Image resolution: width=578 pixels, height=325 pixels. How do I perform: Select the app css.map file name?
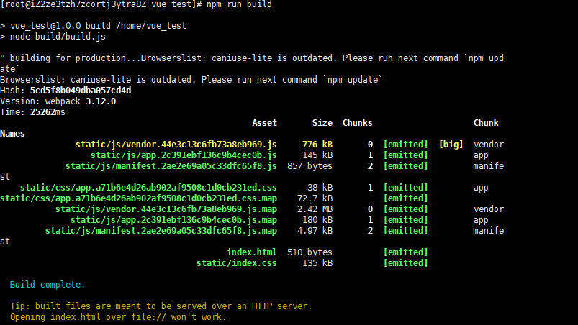pyautogui.click(x=139, y=198)
